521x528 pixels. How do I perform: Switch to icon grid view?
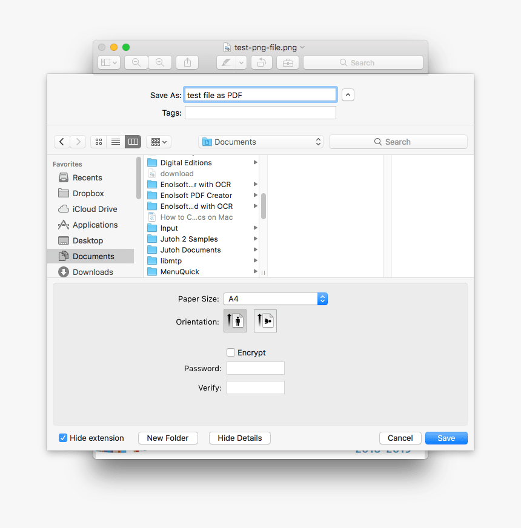(x=98, y=141)
